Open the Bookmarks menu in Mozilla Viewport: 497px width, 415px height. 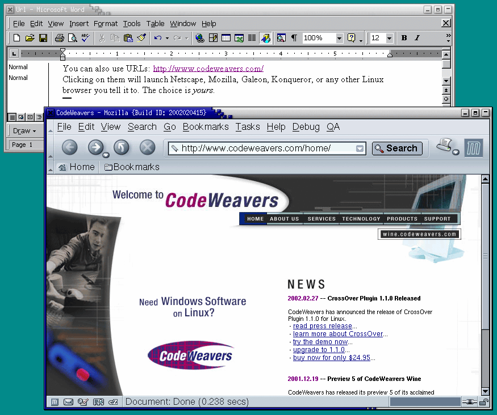(x=206, y=127)
